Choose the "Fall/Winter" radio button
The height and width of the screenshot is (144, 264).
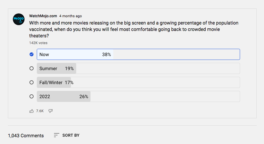[32, 82]
